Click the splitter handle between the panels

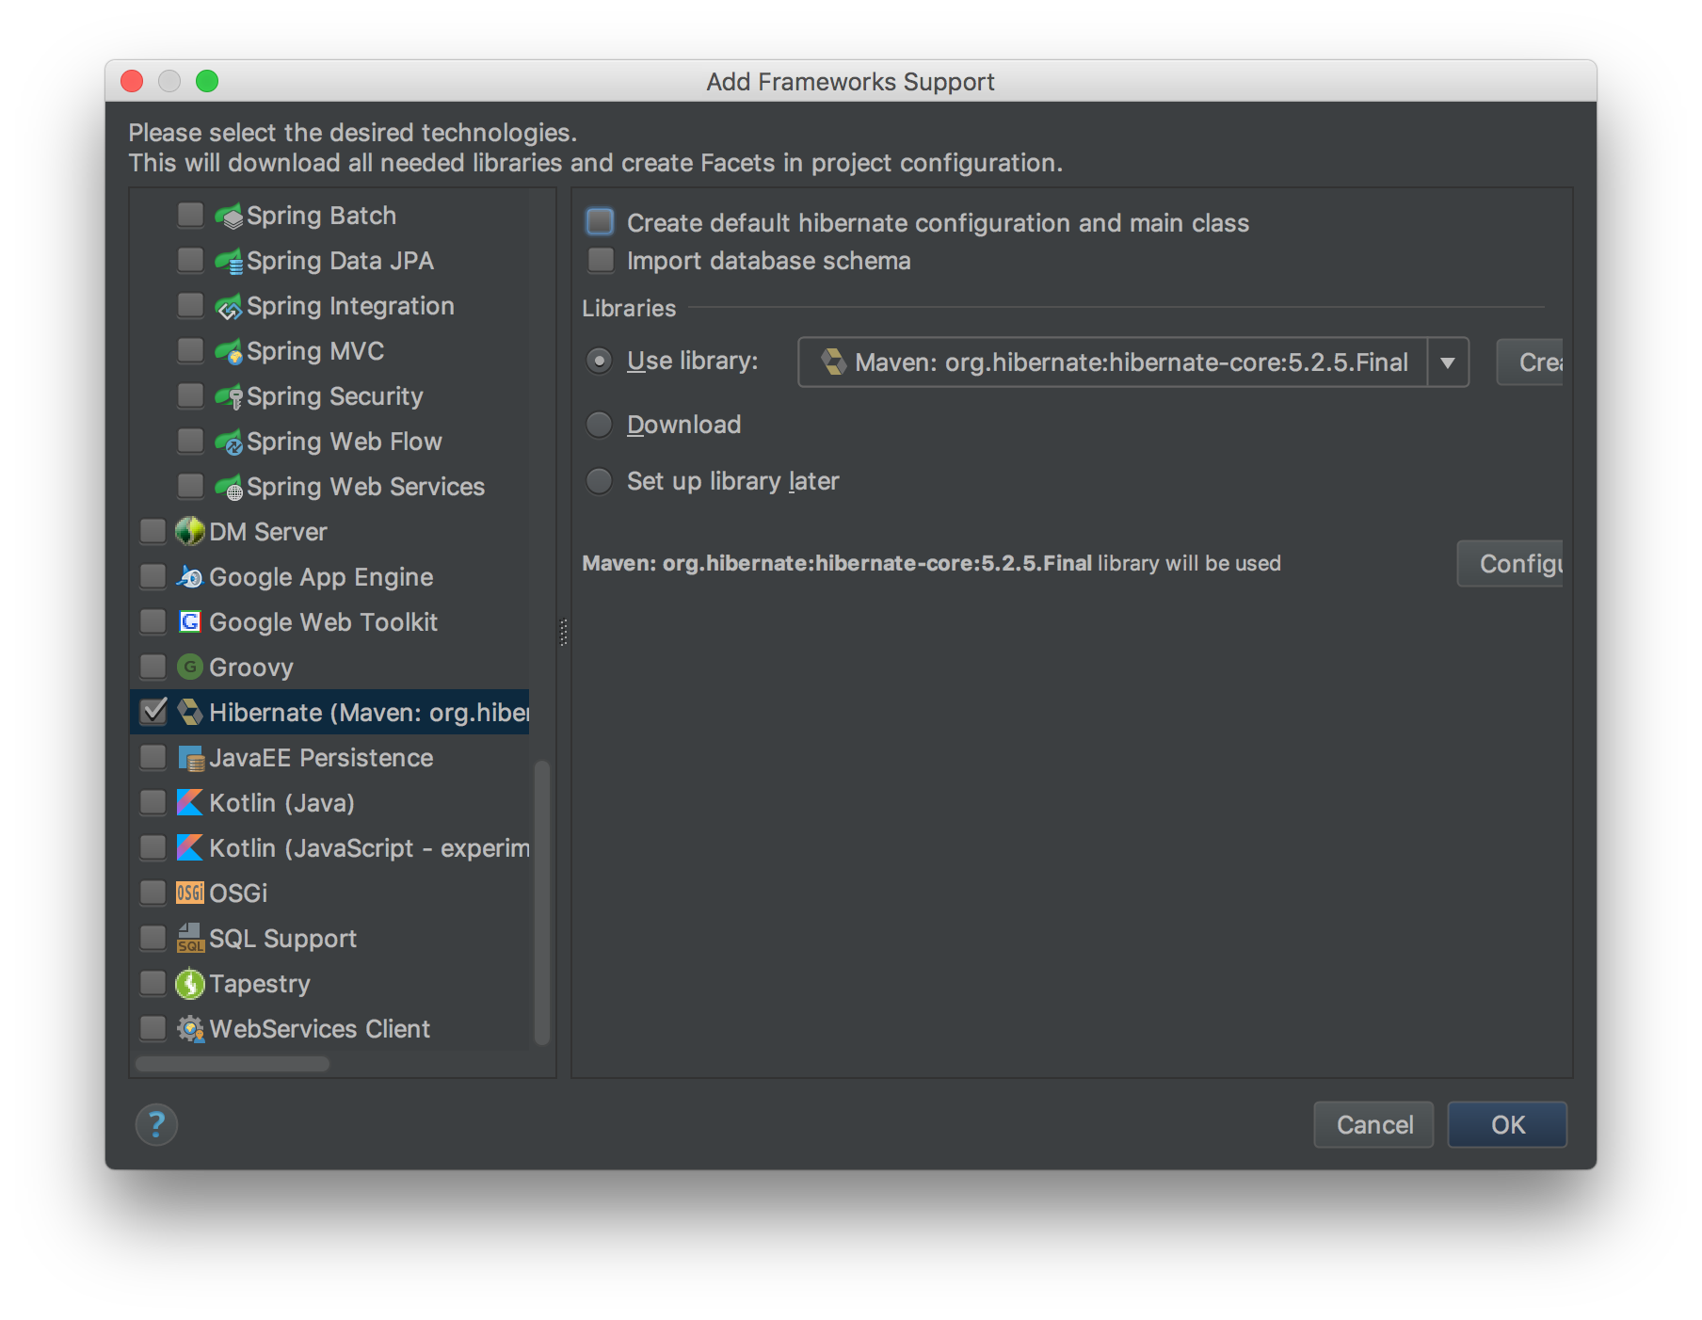click(x=564, y=632)
